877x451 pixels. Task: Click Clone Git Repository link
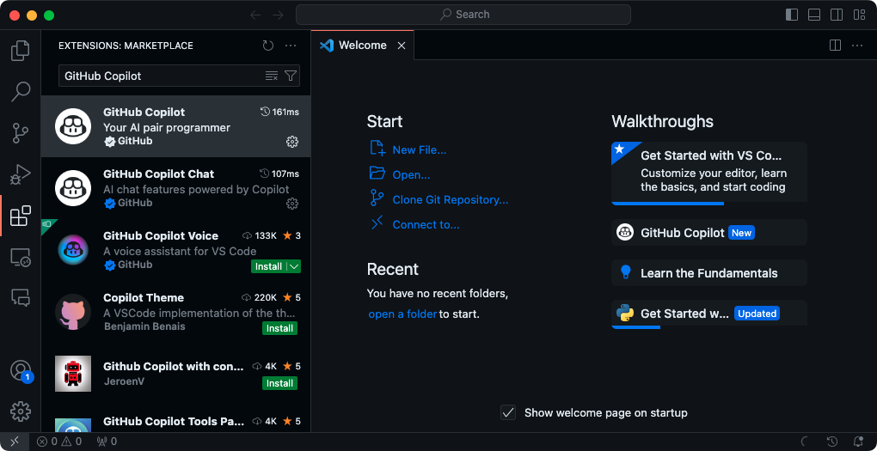tap(451, 199)
